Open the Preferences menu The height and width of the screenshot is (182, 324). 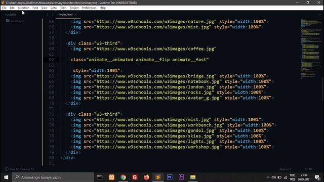coord(89,8)
